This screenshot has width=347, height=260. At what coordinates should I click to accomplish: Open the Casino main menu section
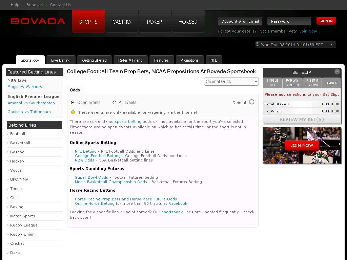point(121,22)
